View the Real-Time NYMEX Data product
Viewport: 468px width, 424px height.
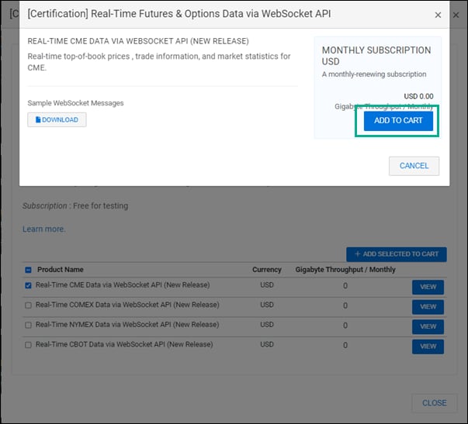(x=428, y=326)
